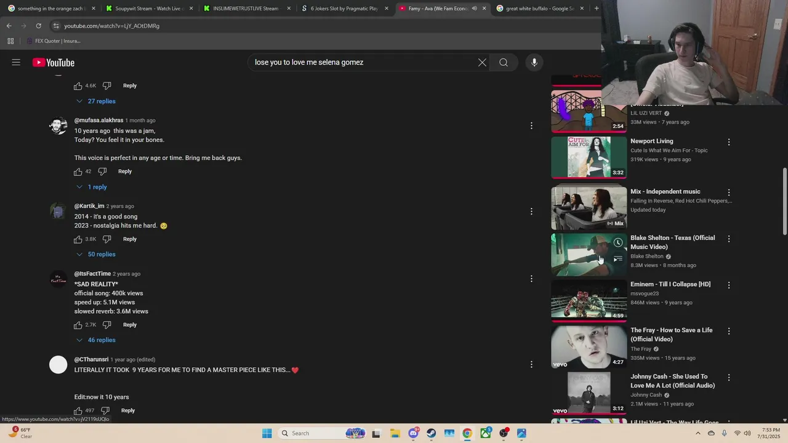Image resolution: width=788 pixels, height=443 pixels.
Task: Like the @ItsFactTime comment
Action: [x=78, y=325]
